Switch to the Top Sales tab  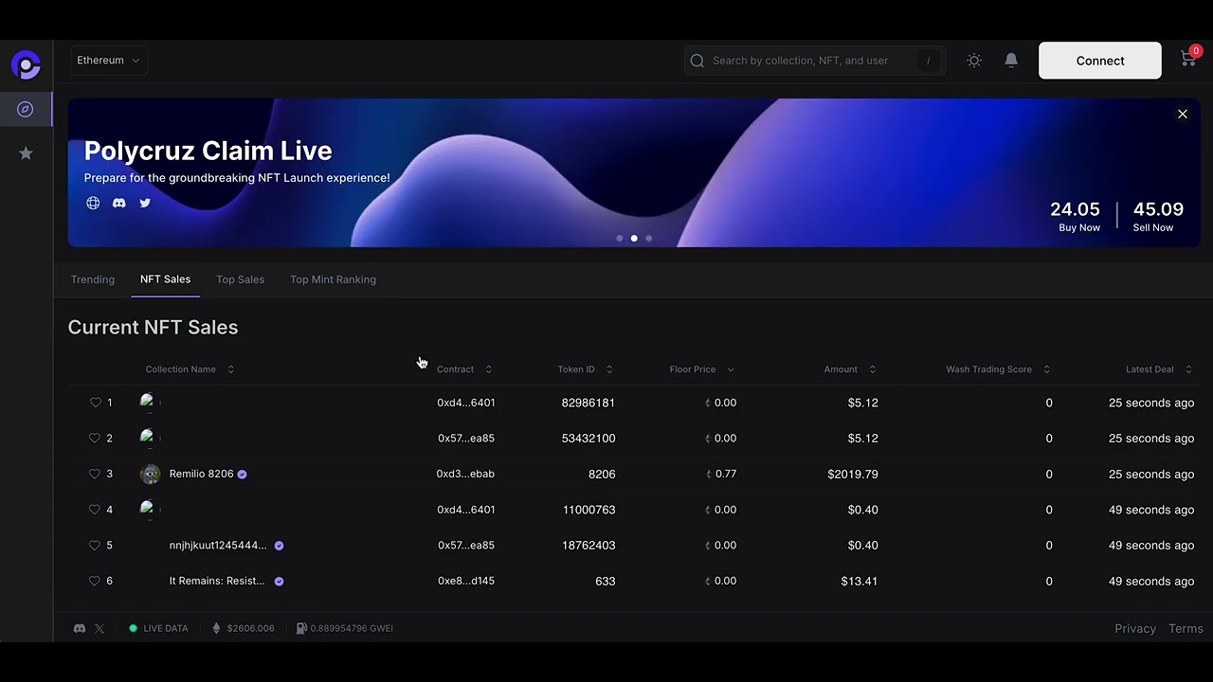point(240,279)
